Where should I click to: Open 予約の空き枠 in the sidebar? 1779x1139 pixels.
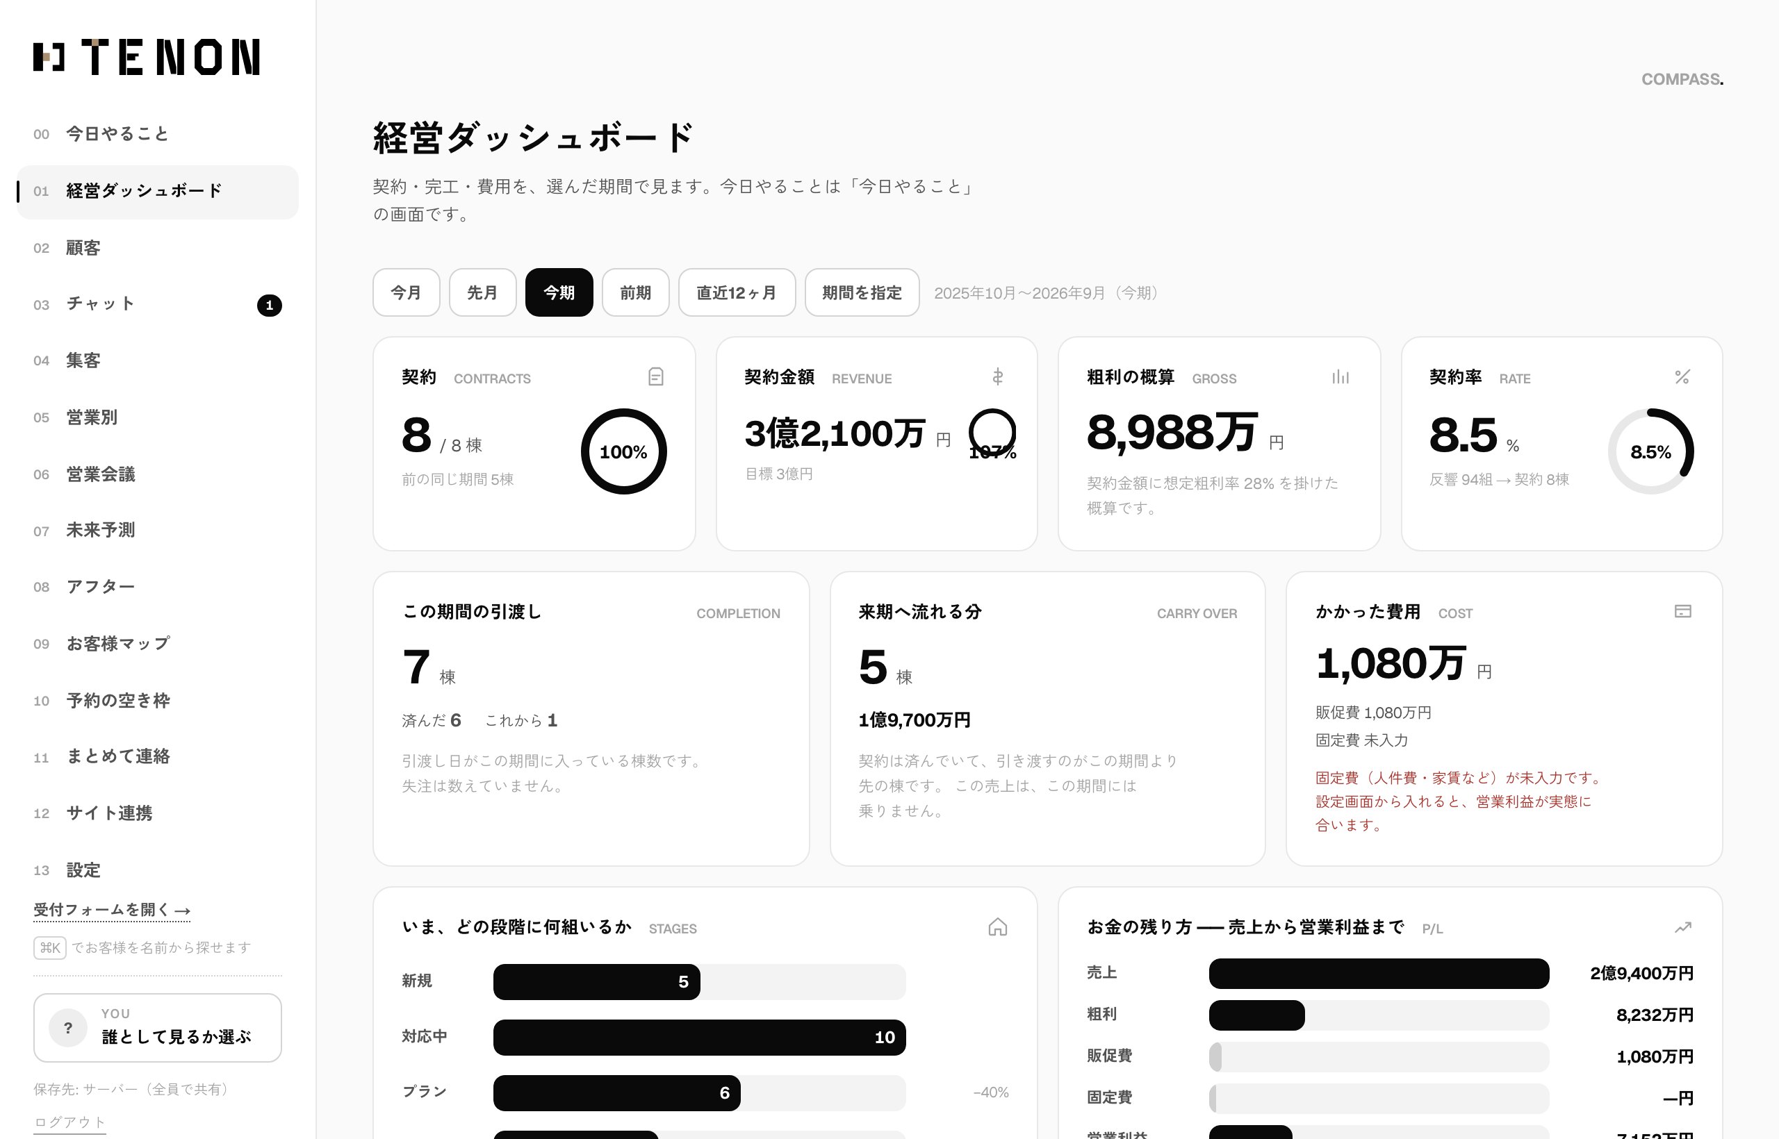pos(158,701)
